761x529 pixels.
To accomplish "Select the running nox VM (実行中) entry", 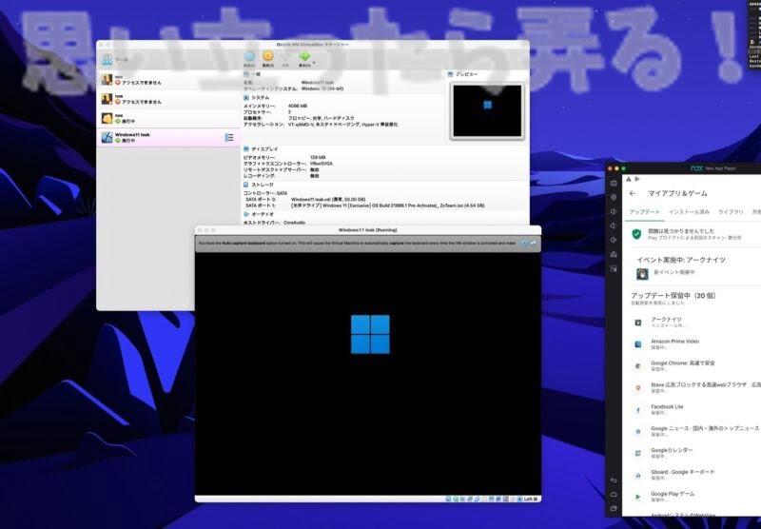I will point(169,118).
